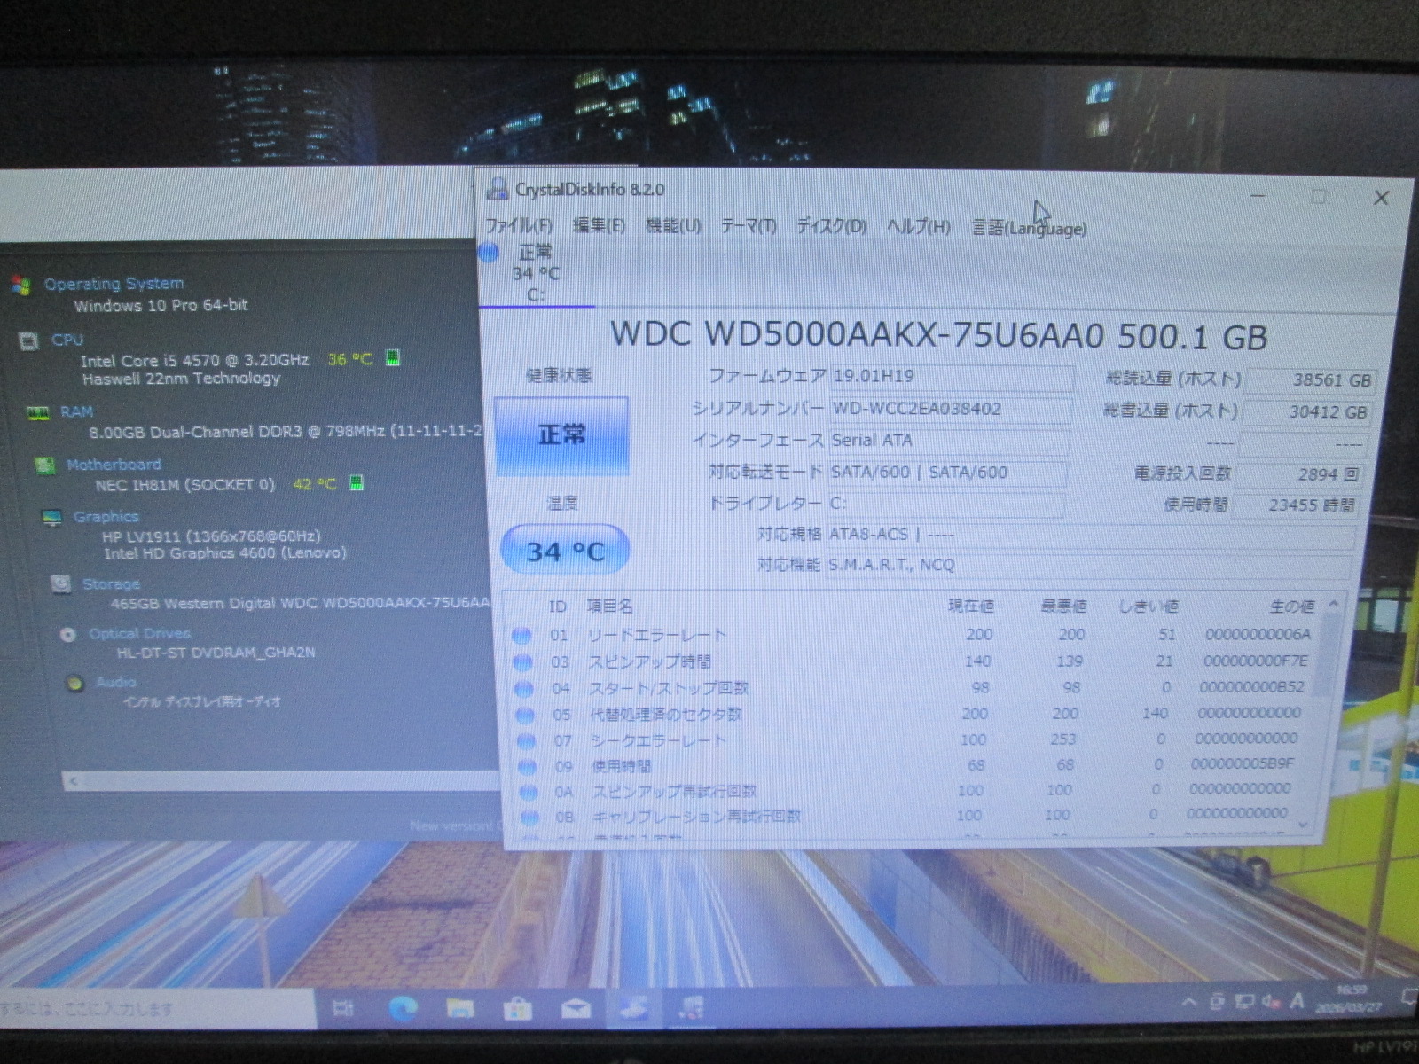Click the RAM module icon
1419x1064 pixels.
37,412
